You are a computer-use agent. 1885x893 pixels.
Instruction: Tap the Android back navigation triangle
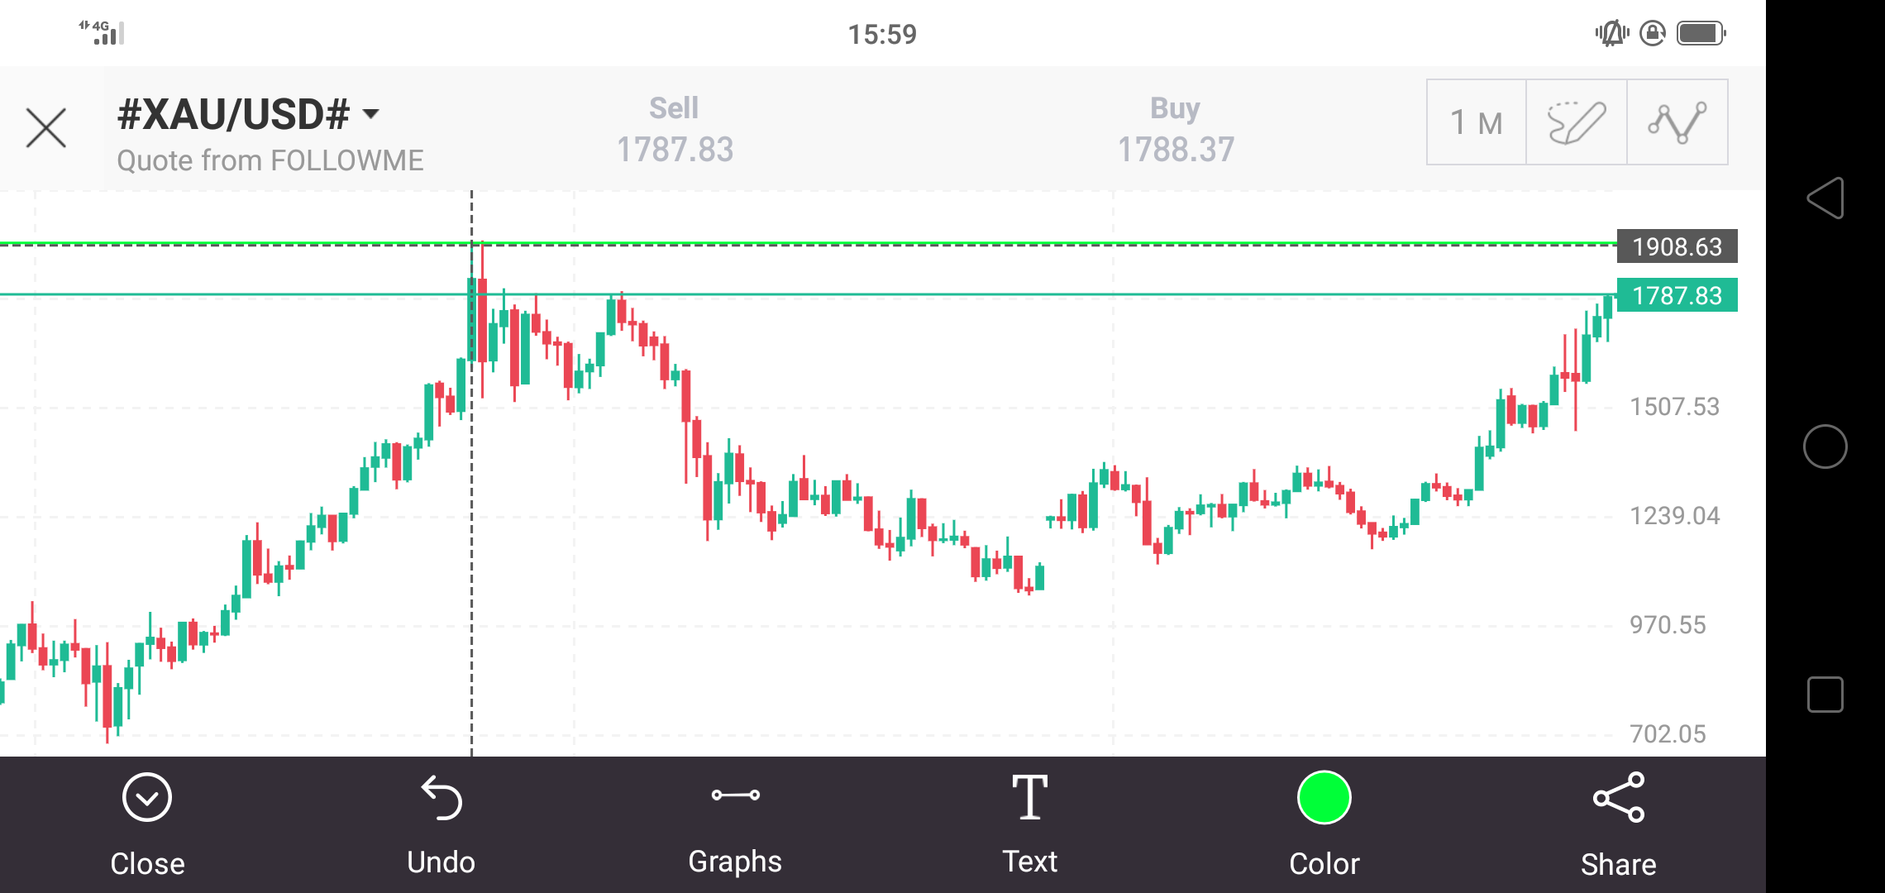coord(1825,198)
